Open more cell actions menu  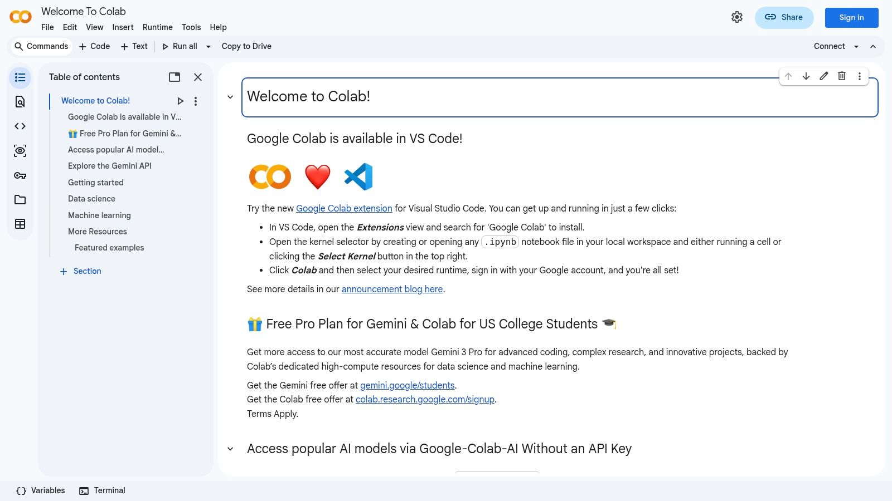pyautogui.click(x=860, y=76)
